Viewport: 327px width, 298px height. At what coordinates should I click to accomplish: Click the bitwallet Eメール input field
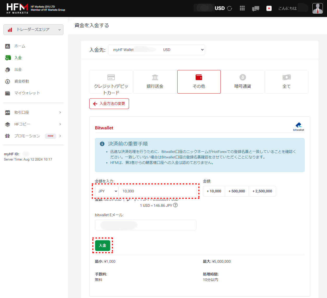(146, 225)
